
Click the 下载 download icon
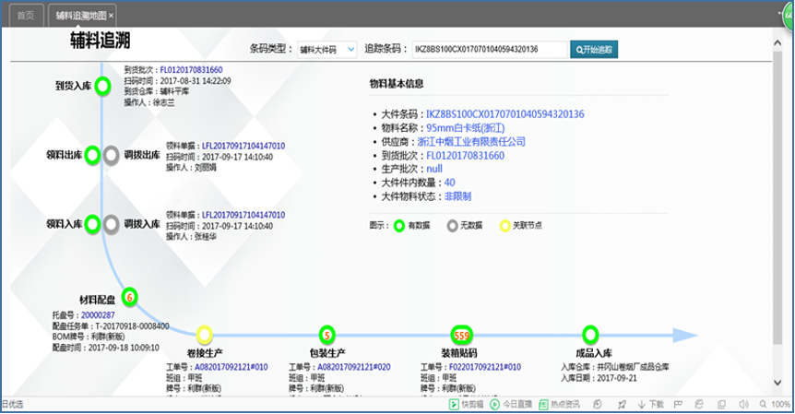[x=651, y=405]
